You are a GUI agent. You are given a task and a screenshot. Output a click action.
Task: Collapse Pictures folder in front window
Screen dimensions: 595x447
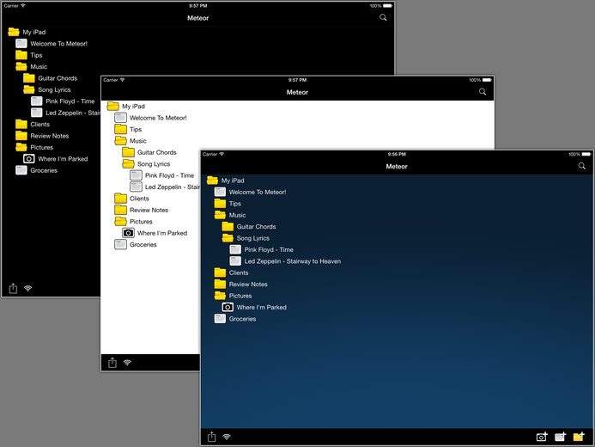pos(220,296)
